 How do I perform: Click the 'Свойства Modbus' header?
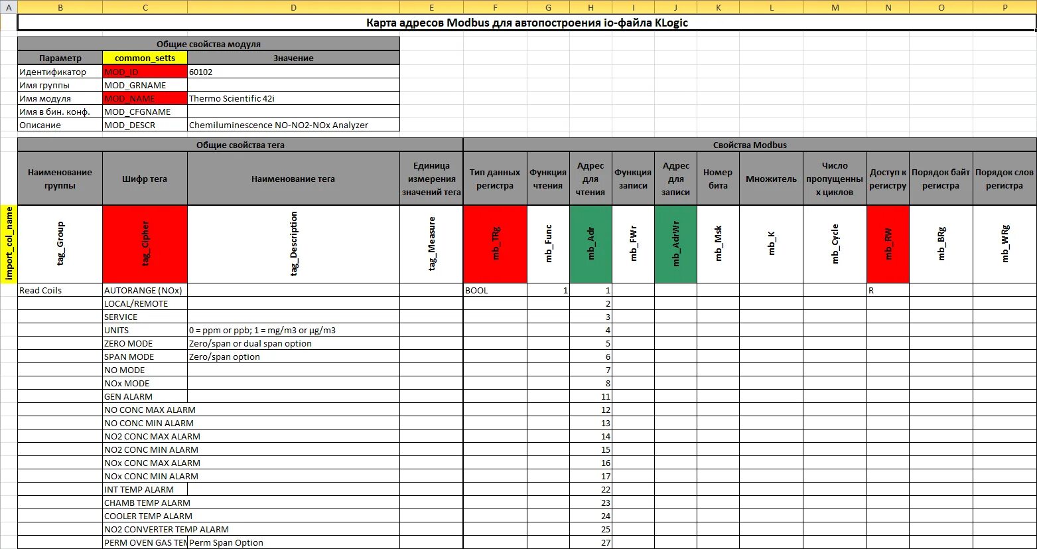click(x=750, y=145)
